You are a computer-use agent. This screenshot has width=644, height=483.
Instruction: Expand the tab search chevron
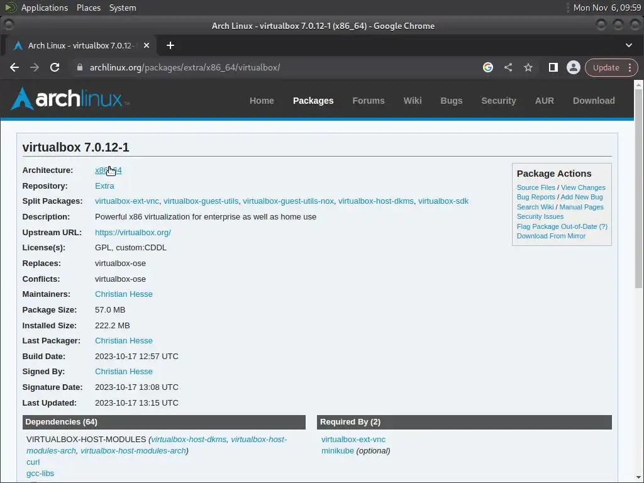pos(629,45)
